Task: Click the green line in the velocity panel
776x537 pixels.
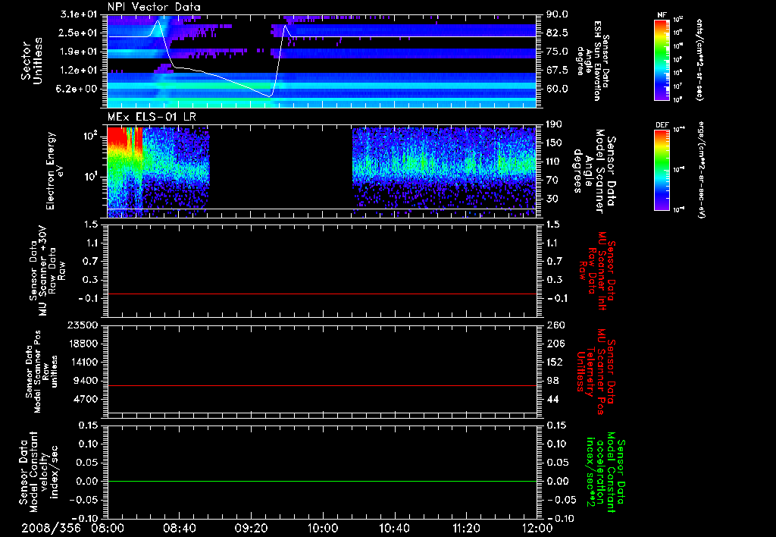Action: tap(322, 481)
